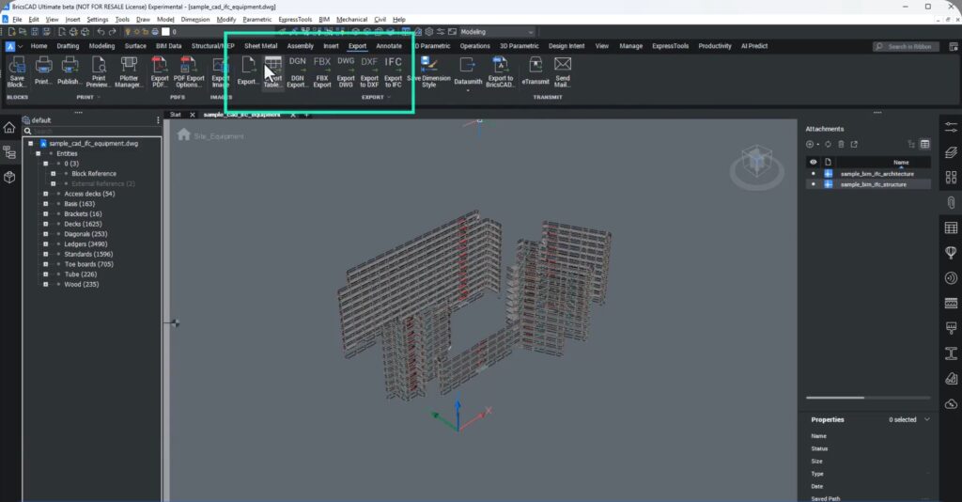
Task: Expand the Decks (1625) tree node
Action: pos(45,224)
